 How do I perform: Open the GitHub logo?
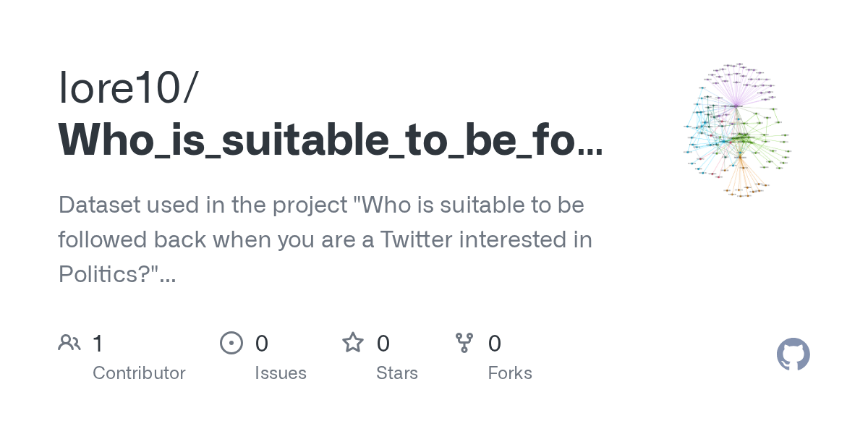pos(793,354)
